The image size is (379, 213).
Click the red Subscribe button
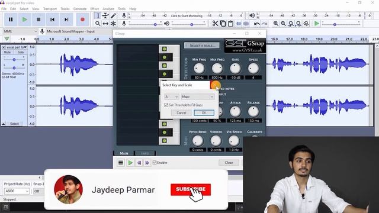191,189
